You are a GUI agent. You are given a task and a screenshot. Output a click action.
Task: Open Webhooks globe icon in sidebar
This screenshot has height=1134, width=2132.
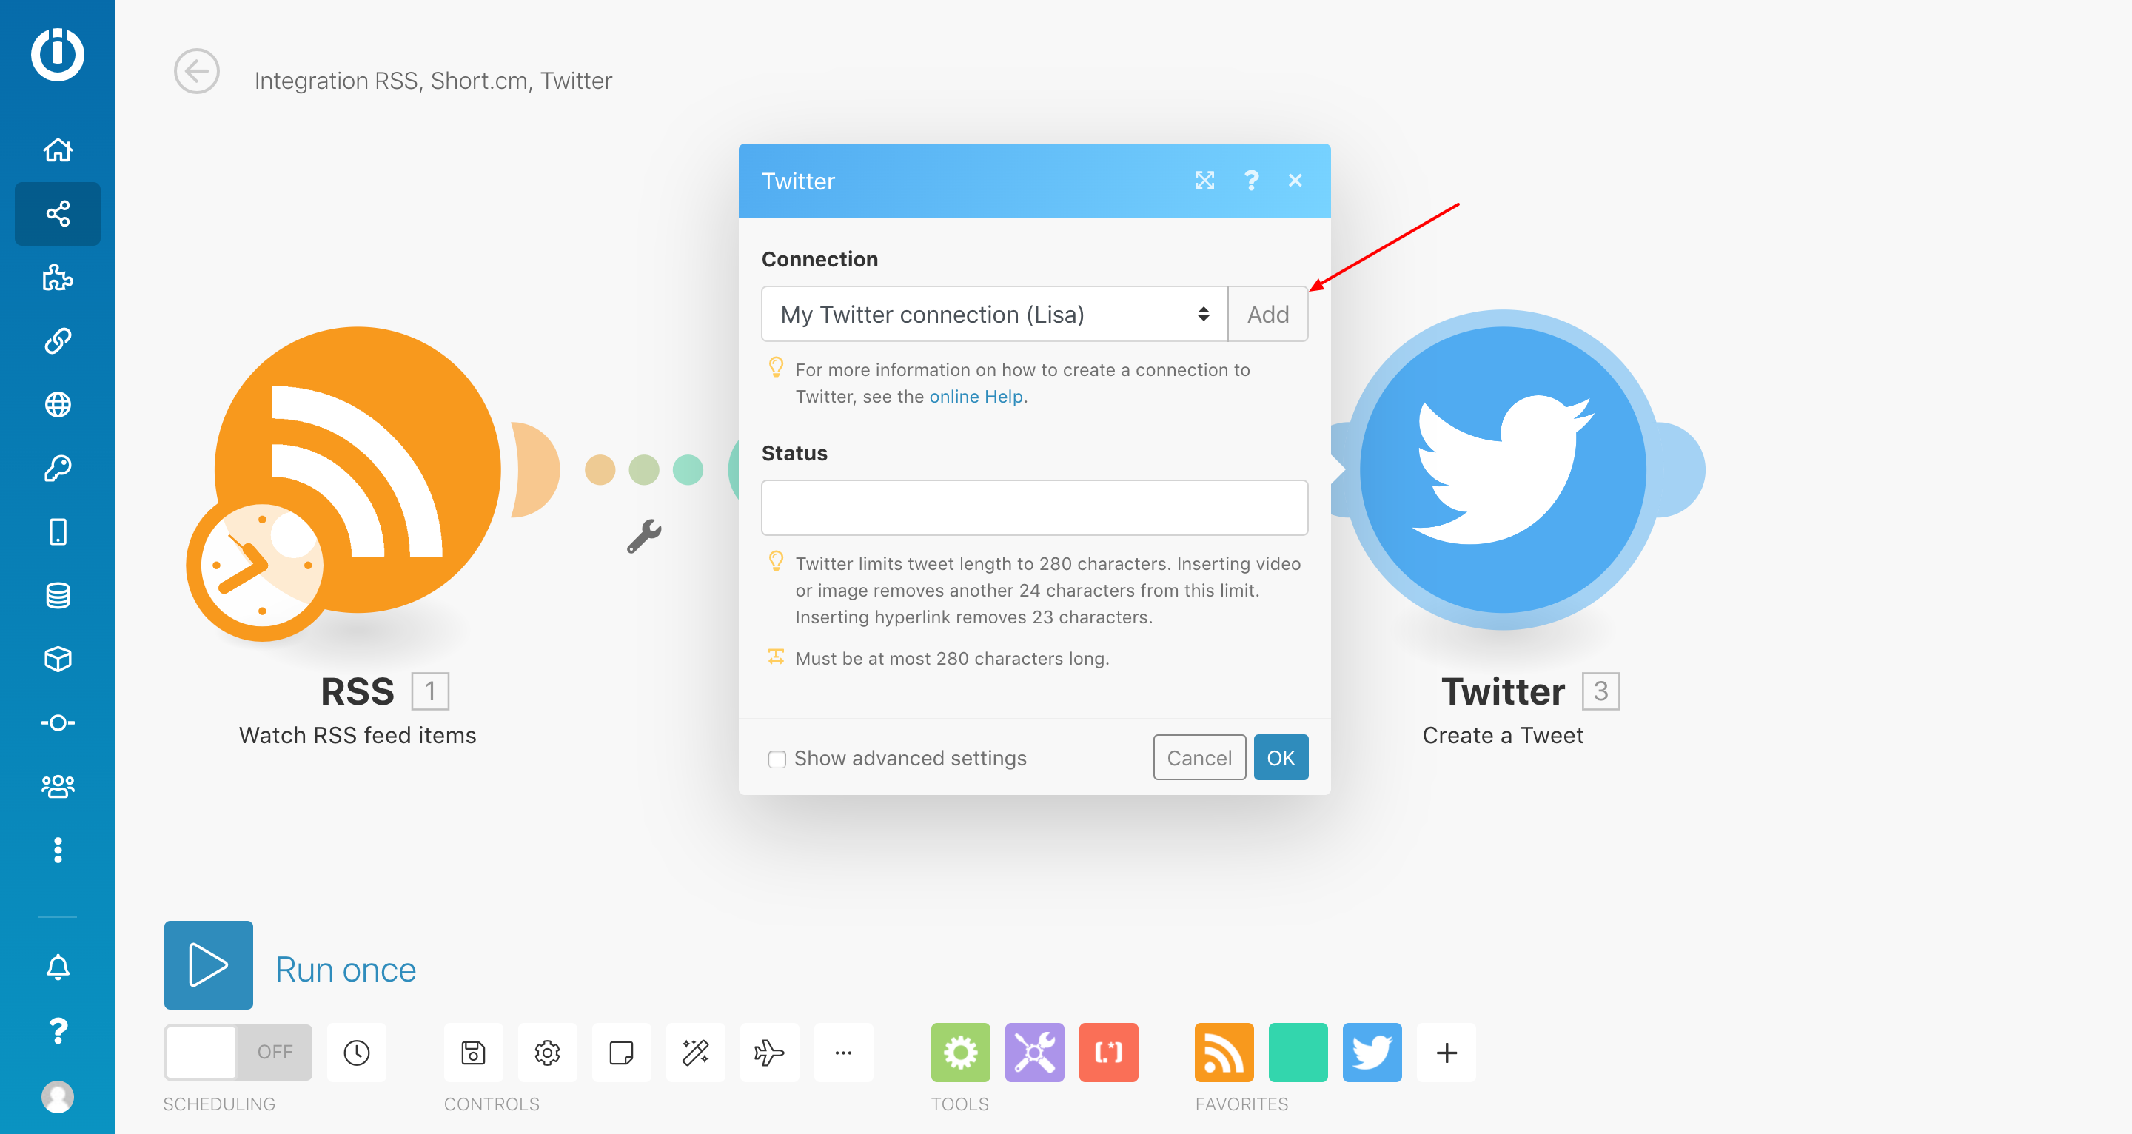57,405
